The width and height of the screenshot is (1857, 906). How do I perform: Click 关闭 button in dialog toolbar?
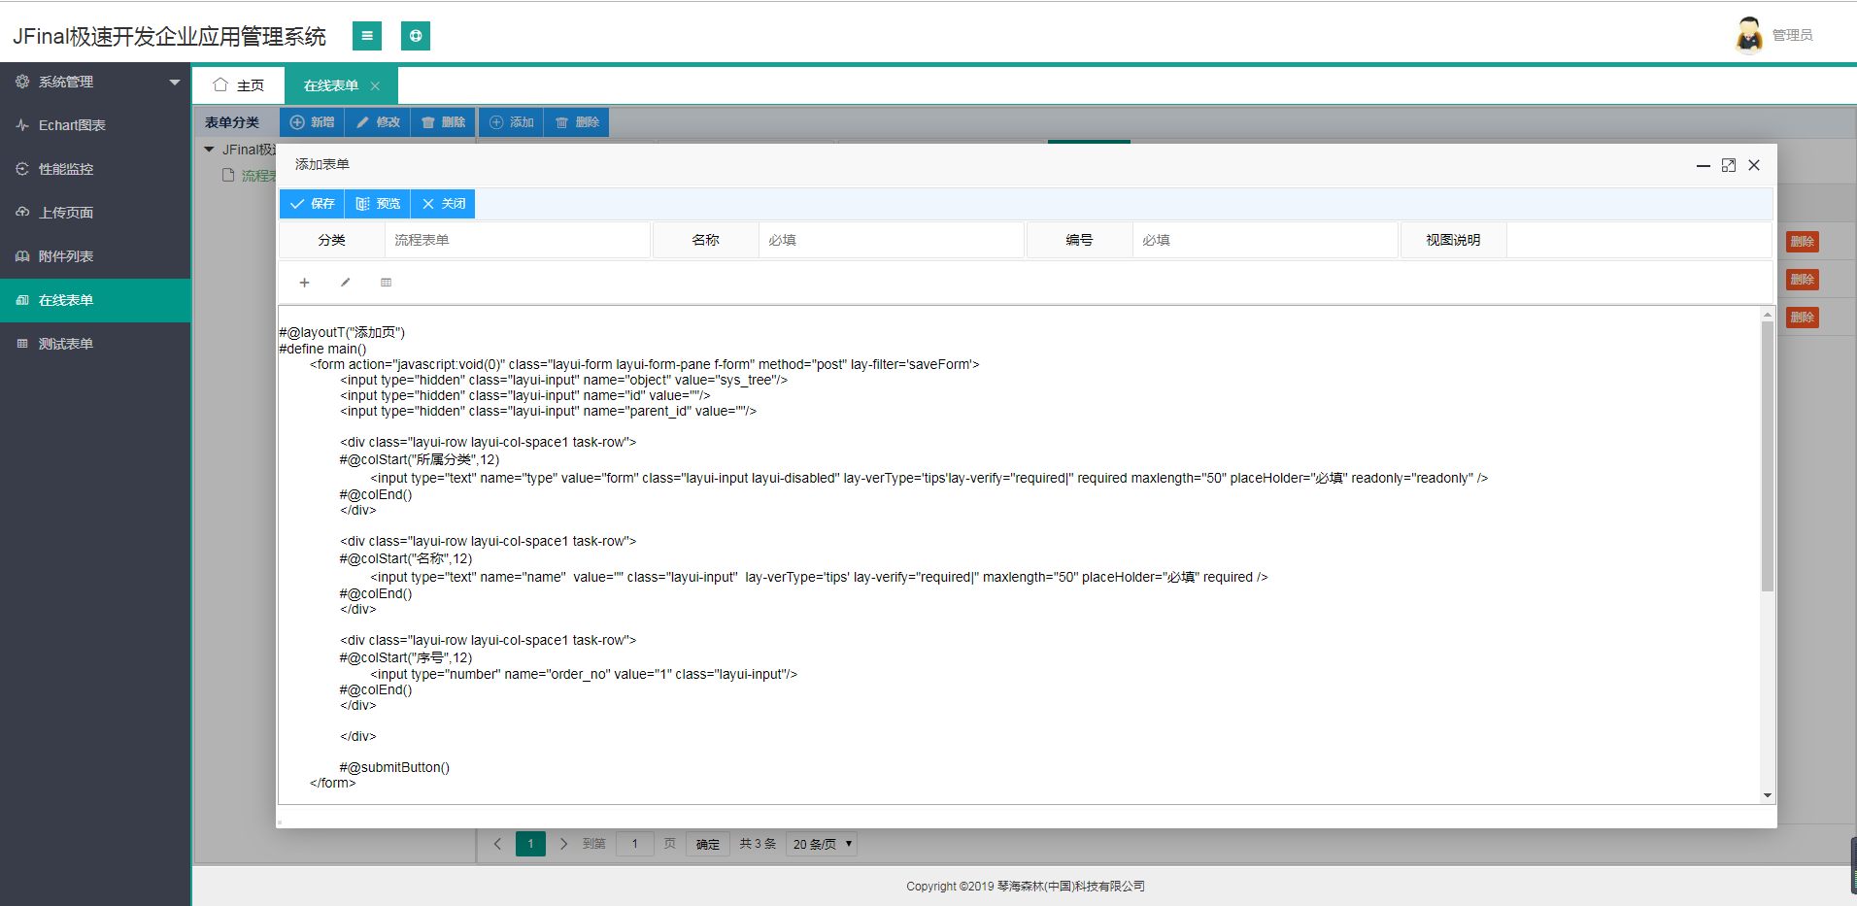pyautogui.click(x=443, y=204)
